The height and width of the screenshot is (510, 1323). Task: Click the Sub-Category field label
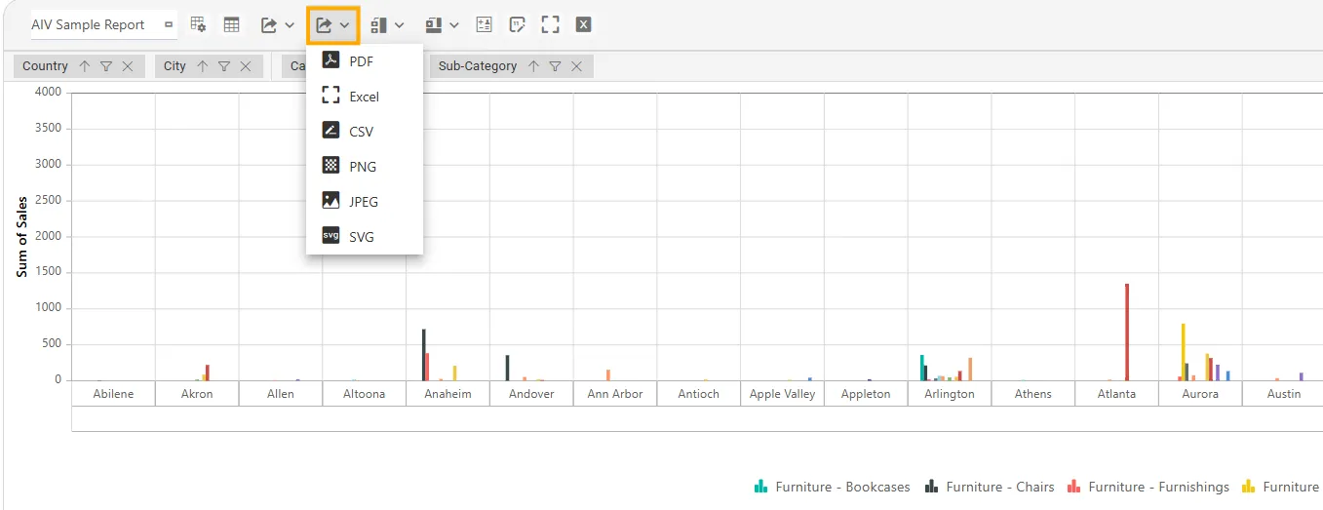pyautogui.click(x=478, y=66)
